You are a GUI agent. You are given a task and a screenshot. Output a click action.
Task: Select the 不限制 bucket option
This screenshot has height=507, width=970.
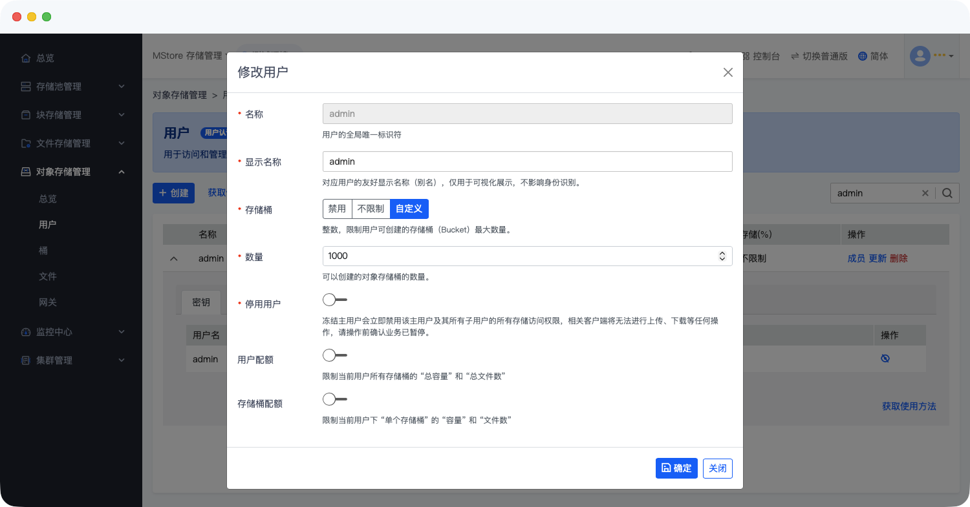(371, 209)
